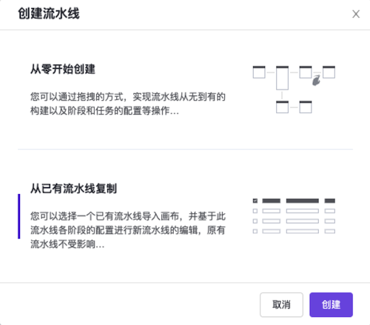
Task: Click the long dark header bar in list illustration
Action: pos(302,201)
